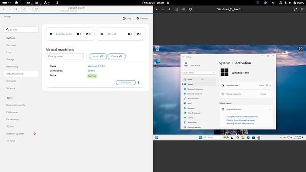The image size is (306, 172).
Task: Open the VM viewer hamburger menu
Action: 302,9
